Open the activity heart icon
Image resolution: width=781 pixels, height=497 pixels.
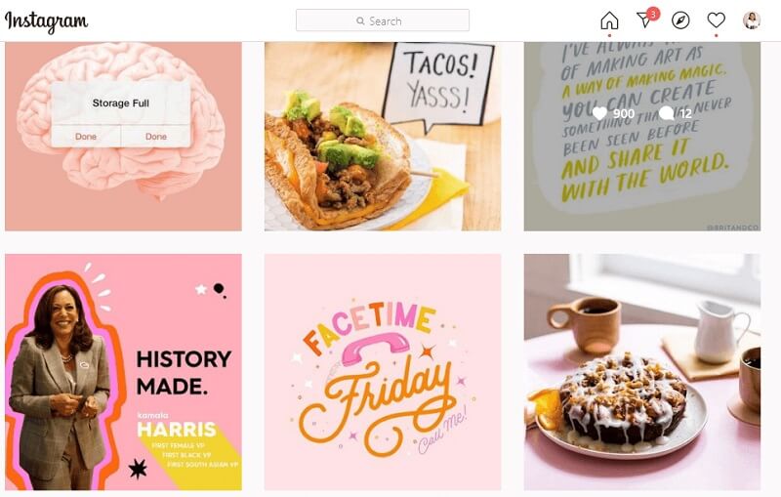click(716, 20)
